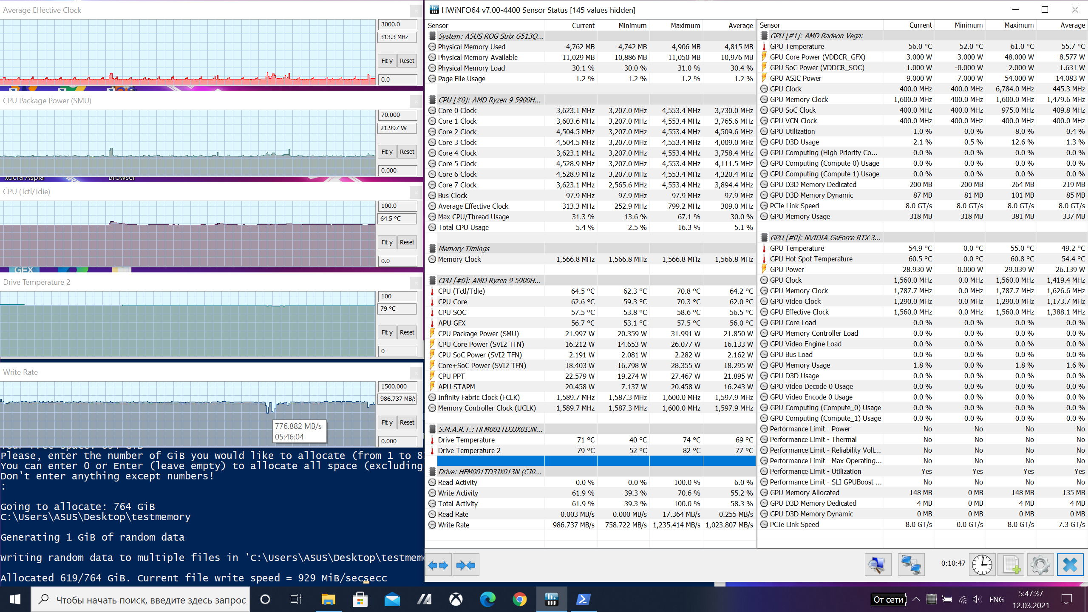Click the Average column header in right panel

[1062, 25]
